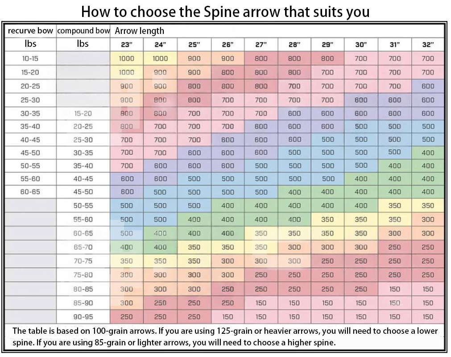Click the 23" arrow length column header
The width and height of the screenshot is (451, 357).
[x=127, y=45]
